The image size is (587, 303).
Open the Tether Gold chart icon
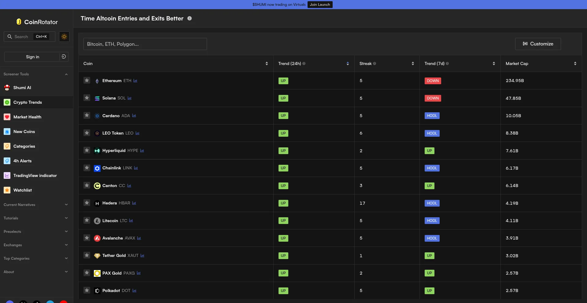[x=142, y=256]
